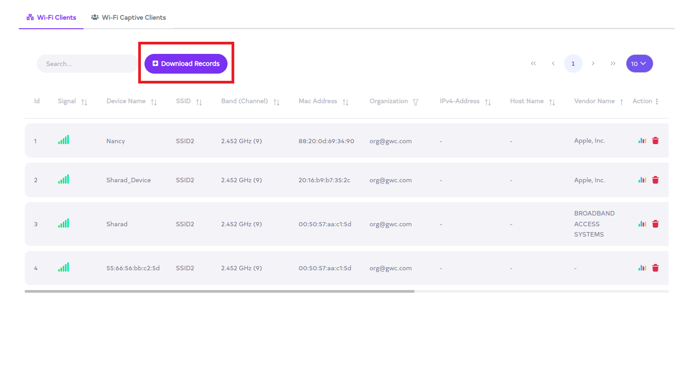Switch to Wi-Fi Captive Clients tab
This screenshot has height=387, width=696.
(128, 18)
